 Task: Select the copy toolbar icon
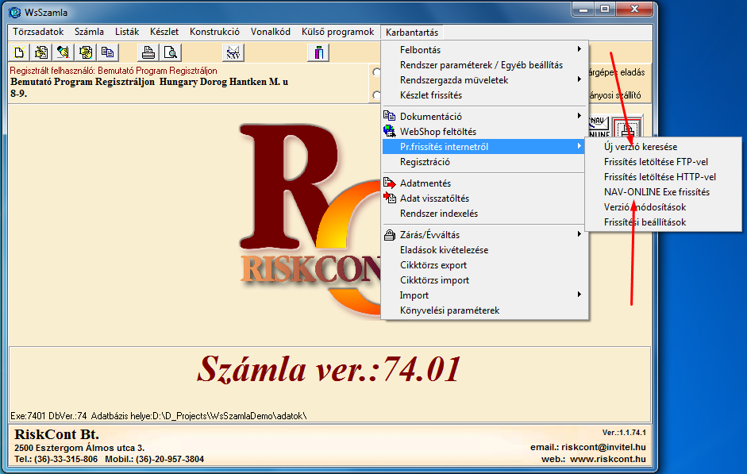click(106, 52)
